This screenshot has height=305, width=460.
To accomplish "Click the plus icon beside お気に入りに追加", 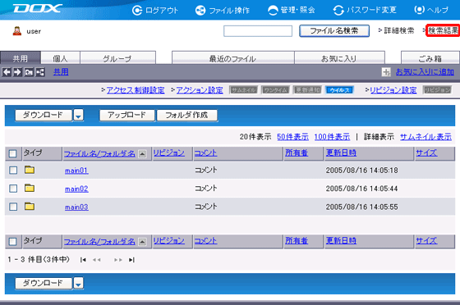I will [386, 72].
